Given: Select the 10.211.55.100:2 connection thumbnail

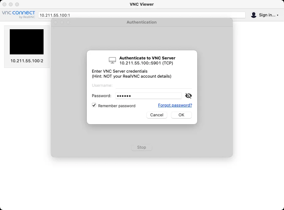Looking at the screenshot, I should [x=27, y=42].
